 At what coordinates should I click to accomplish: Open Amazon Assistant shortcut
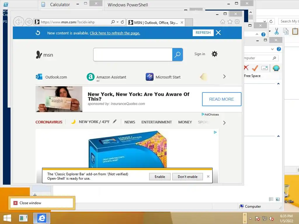[x=106, y=77]
